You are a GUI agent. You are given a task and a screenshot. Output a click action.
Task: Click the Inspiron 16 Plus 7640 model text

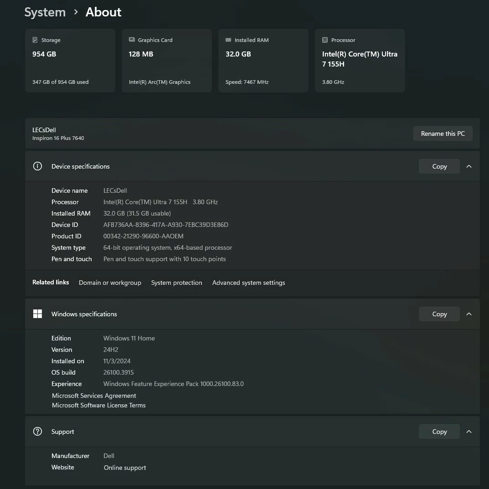(x=58, y=138)
